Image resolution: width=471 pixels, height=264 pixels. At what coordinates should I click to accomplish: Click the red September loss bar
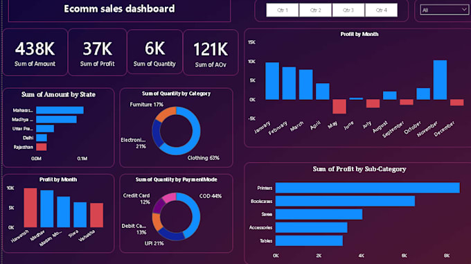tap(407, 102)
